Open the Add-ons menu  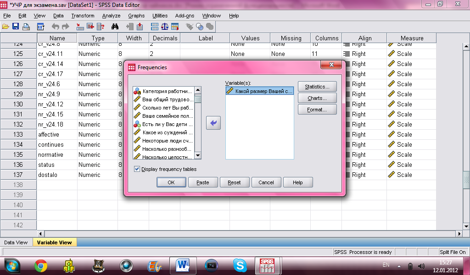(x=185, y=16)
